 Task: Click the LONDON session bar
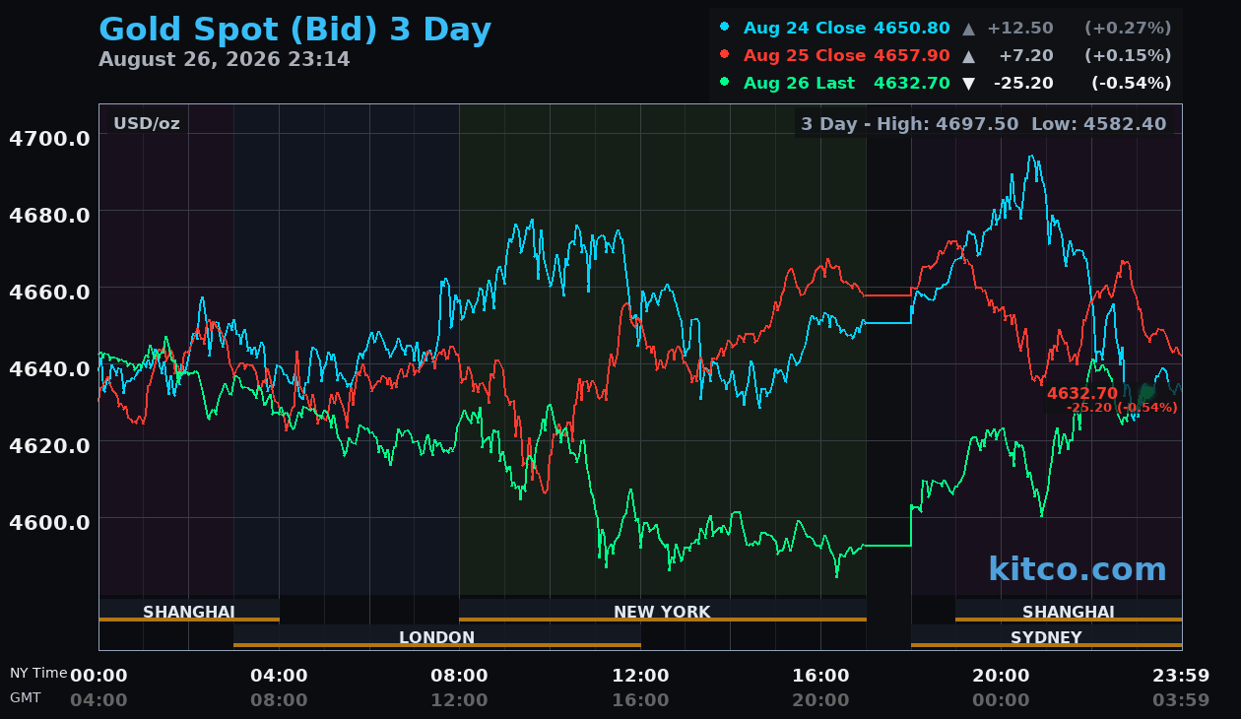437,636
